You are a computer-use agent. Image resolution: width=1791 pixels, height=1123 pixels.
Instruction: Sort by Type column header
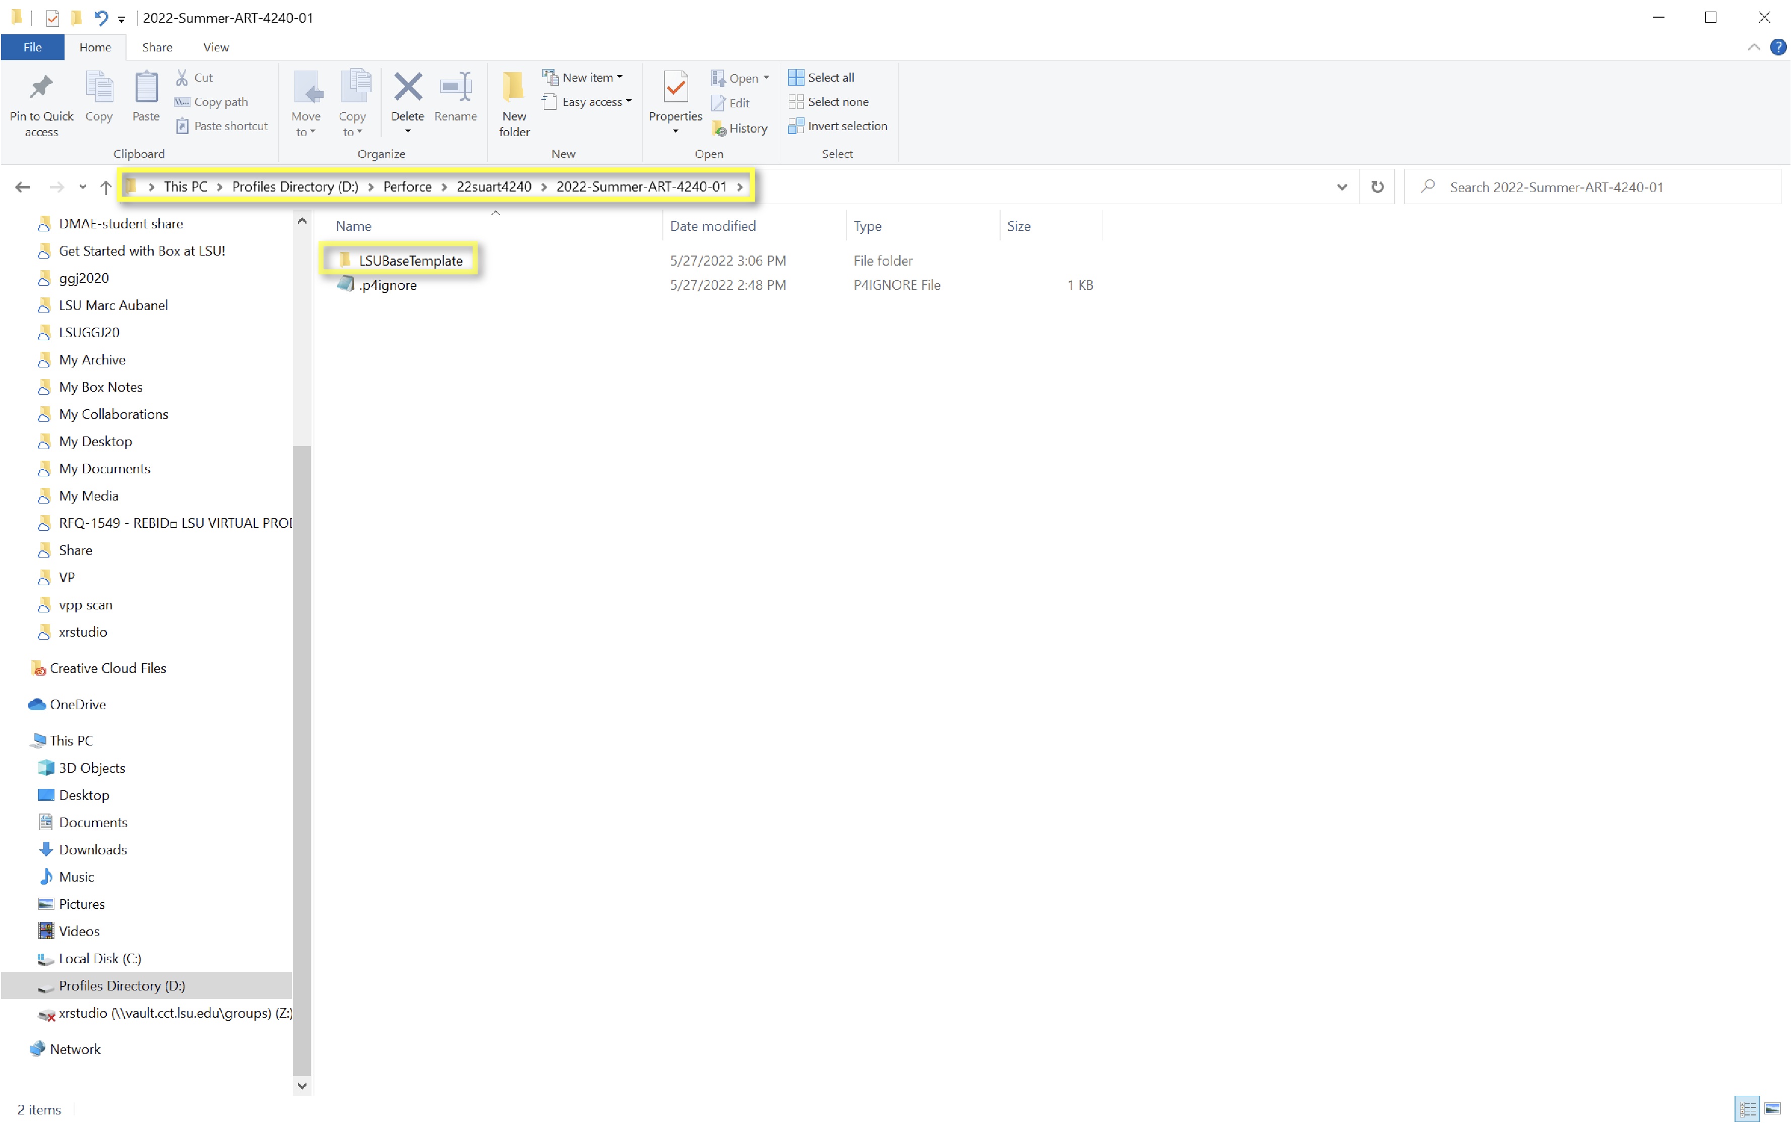pyautogui.click(x=868, y=226)
